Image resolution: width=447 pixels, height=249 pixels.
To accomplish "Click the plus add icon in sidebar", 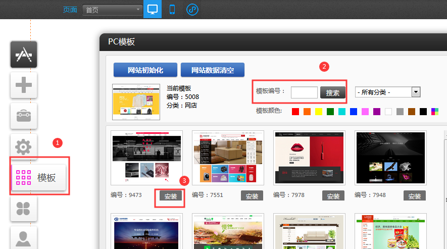I will pos(24,85).
